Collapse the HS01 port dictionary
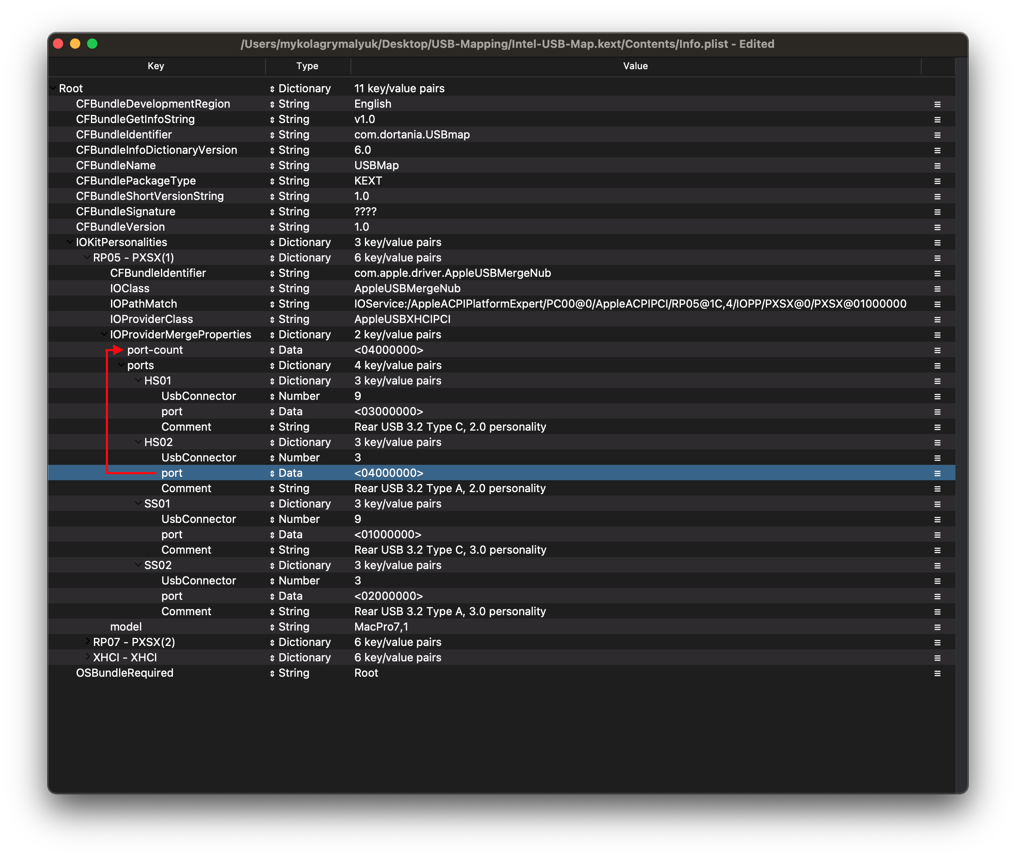This screenshot has width=1016, height=857. point(138,380)
